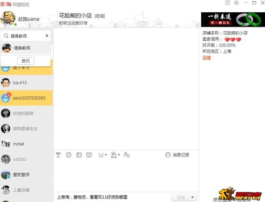Open the font formatting T icon
This screenshot has height=202, width=265.
coord(58,155)
